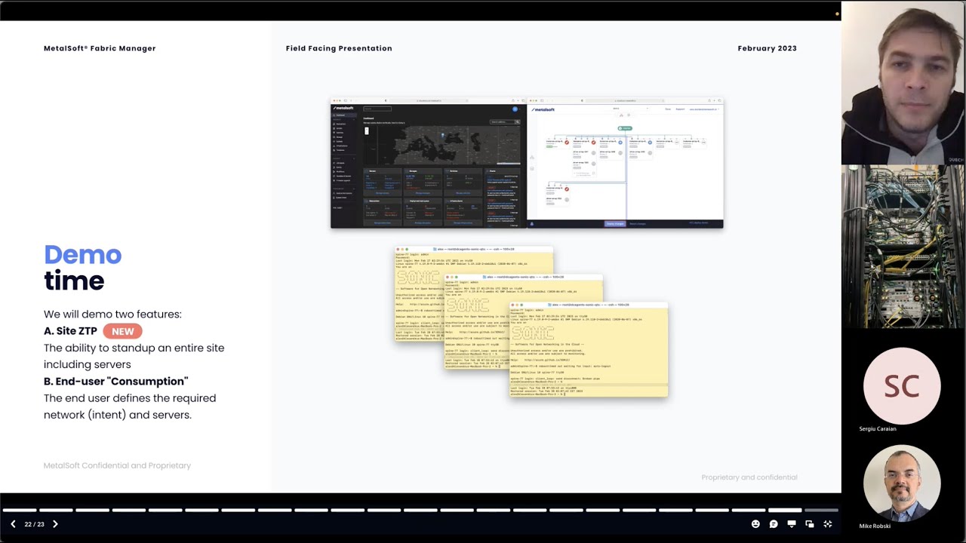Click the 22 / 23 slide counter
Image resolution: width=966 pixels, height=543 pixels.
click(34, 524)
